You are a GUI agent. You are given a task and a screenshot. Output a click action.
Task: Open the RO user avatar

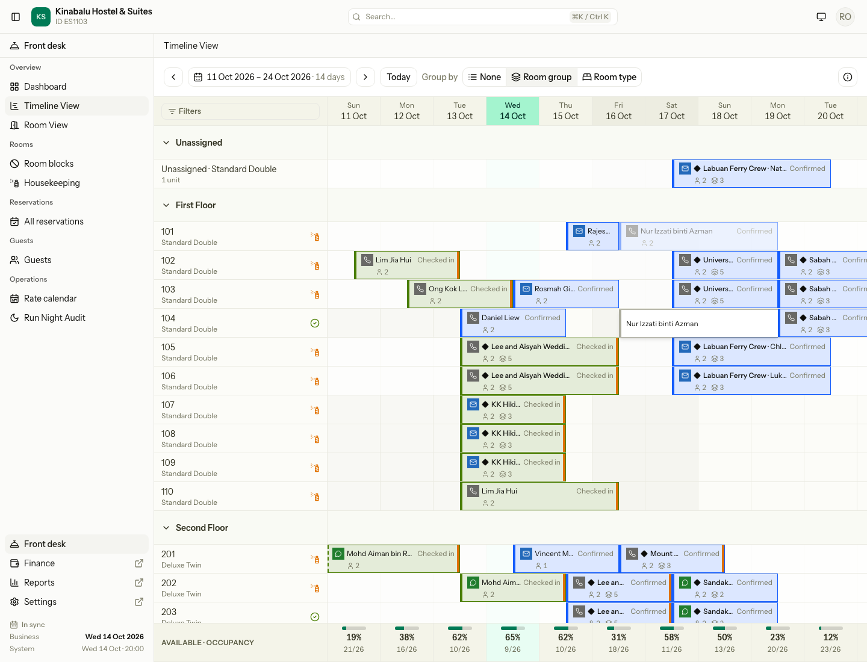(845, 17)
